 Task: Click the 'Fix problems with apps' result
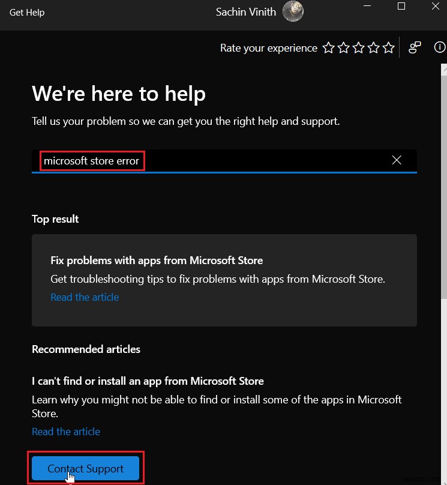pyautogui.click(x=157, y=260)
